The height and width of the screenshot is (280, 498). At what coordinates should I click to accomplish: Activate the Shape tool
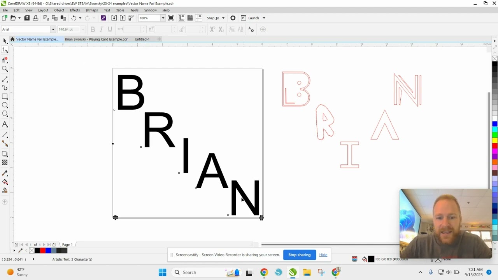[x=5, y=49]
